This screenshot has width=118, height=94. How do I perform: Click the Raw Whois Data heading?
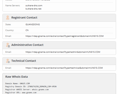click(17, 77)
